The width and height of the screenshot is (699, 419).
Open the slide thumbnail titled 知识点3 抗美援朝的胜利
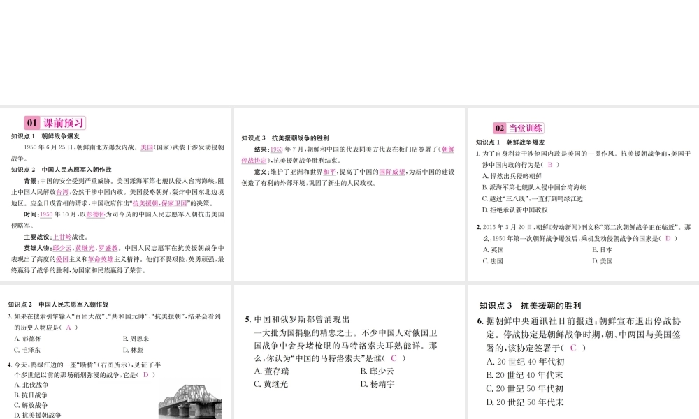(x=584, y=352)
